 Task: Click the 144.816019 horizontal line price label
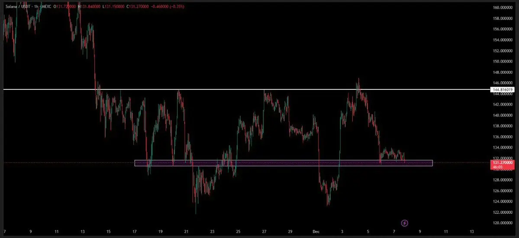tap(502, 89)
